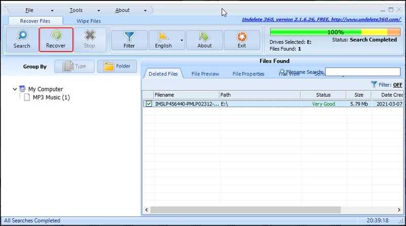
Task: Click the 100% search progress bar
Action: [335, 31]
